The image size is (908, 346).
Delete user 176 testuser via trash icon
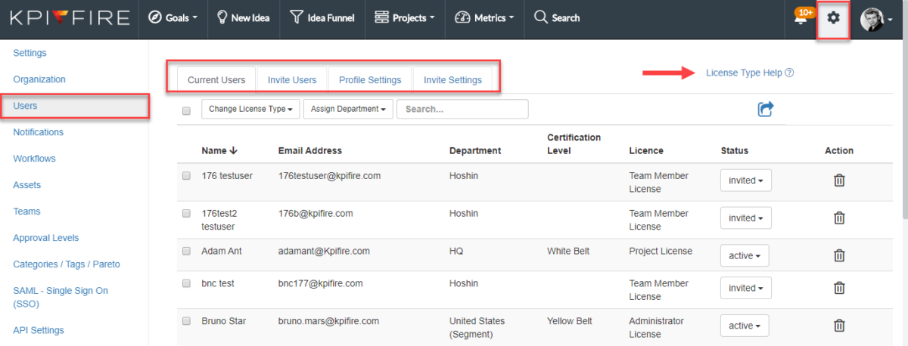[x=838, y=181]
